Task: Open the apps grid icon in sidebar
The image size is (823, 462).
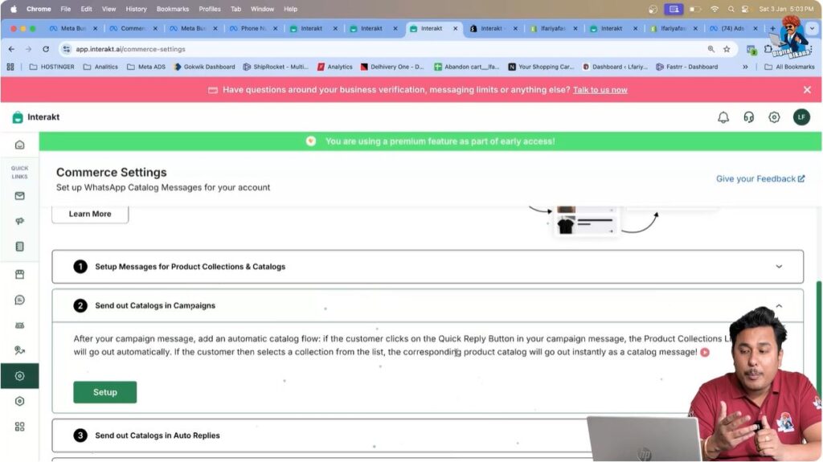Action: [19, 427]
